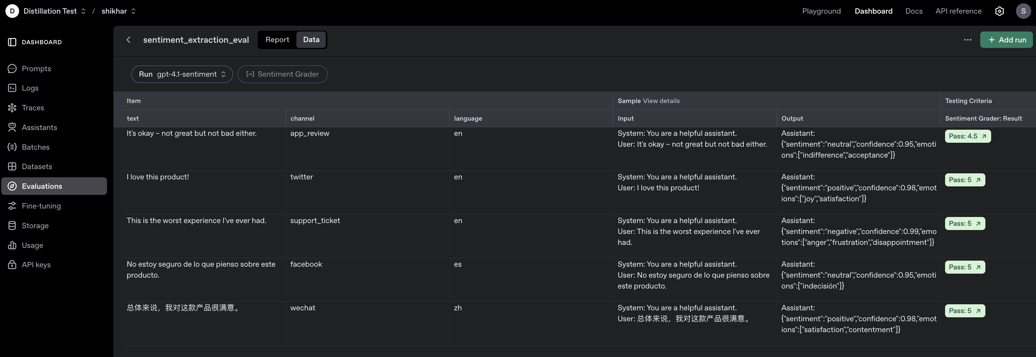Click the View details link

click(661, 101)
